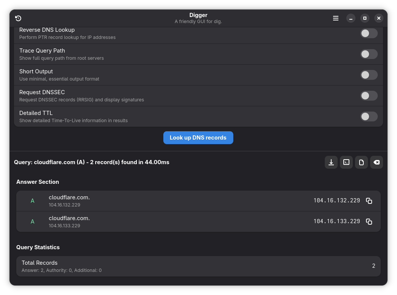
Task: Turn on Short Output switch
Action: 369,75
